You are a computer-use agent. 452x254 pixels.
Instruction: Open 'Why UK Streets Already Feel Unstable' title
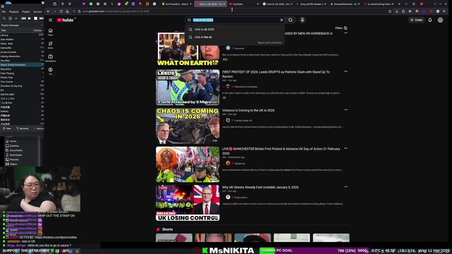tap(260, 187)
